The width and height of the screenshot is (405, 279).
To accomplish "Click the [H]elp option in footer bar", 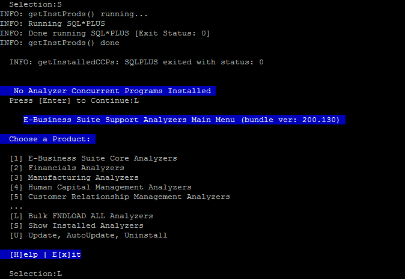I will [x=24, y=254].
